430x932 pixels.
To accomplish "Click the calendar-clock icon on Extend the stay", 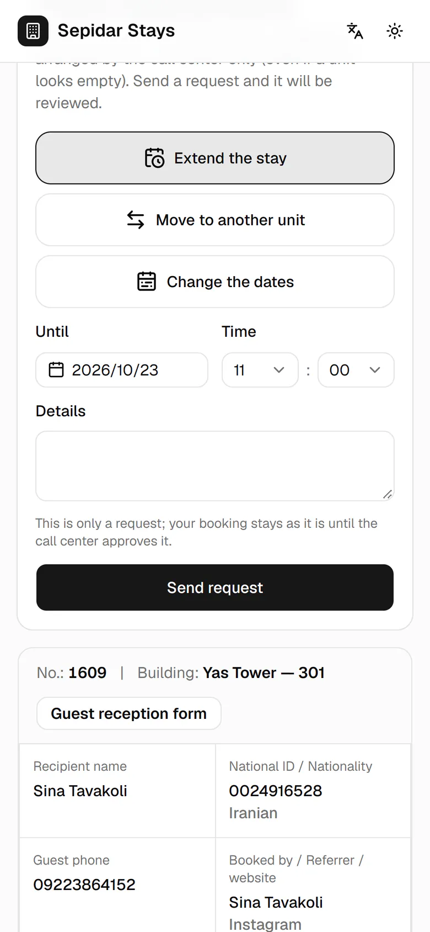I will tap(154, 158).
